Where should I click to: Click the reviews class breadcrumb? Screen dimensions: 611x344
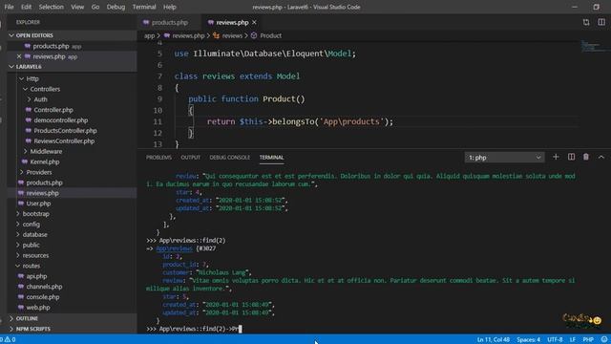pyautogui.click(x=232, y=35)
